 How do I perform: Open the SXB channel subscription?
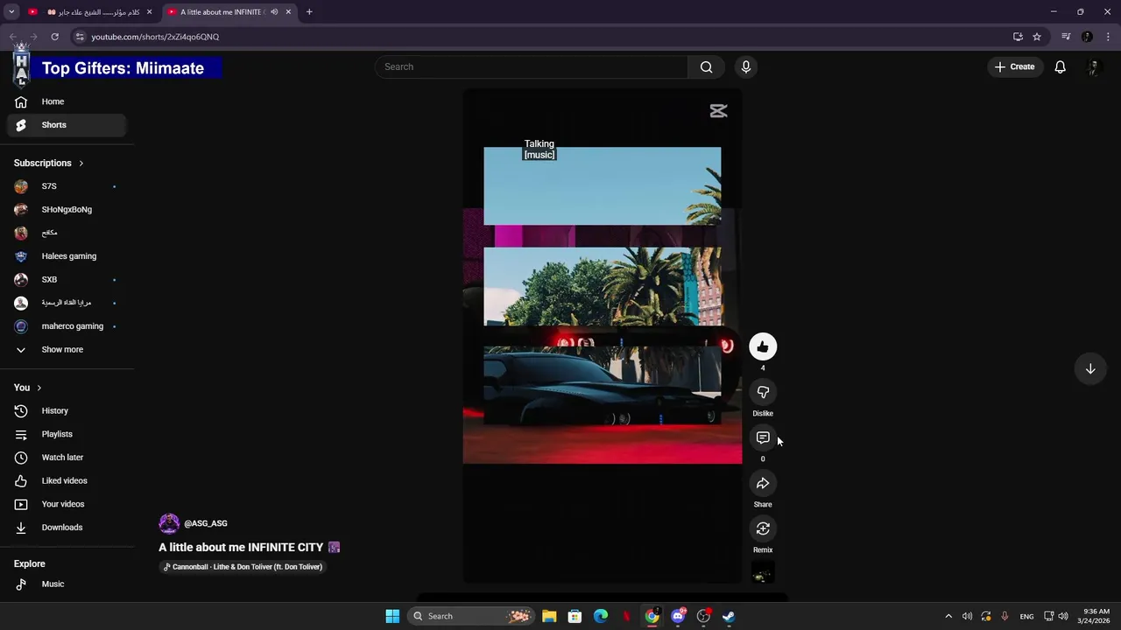point(67,280)
